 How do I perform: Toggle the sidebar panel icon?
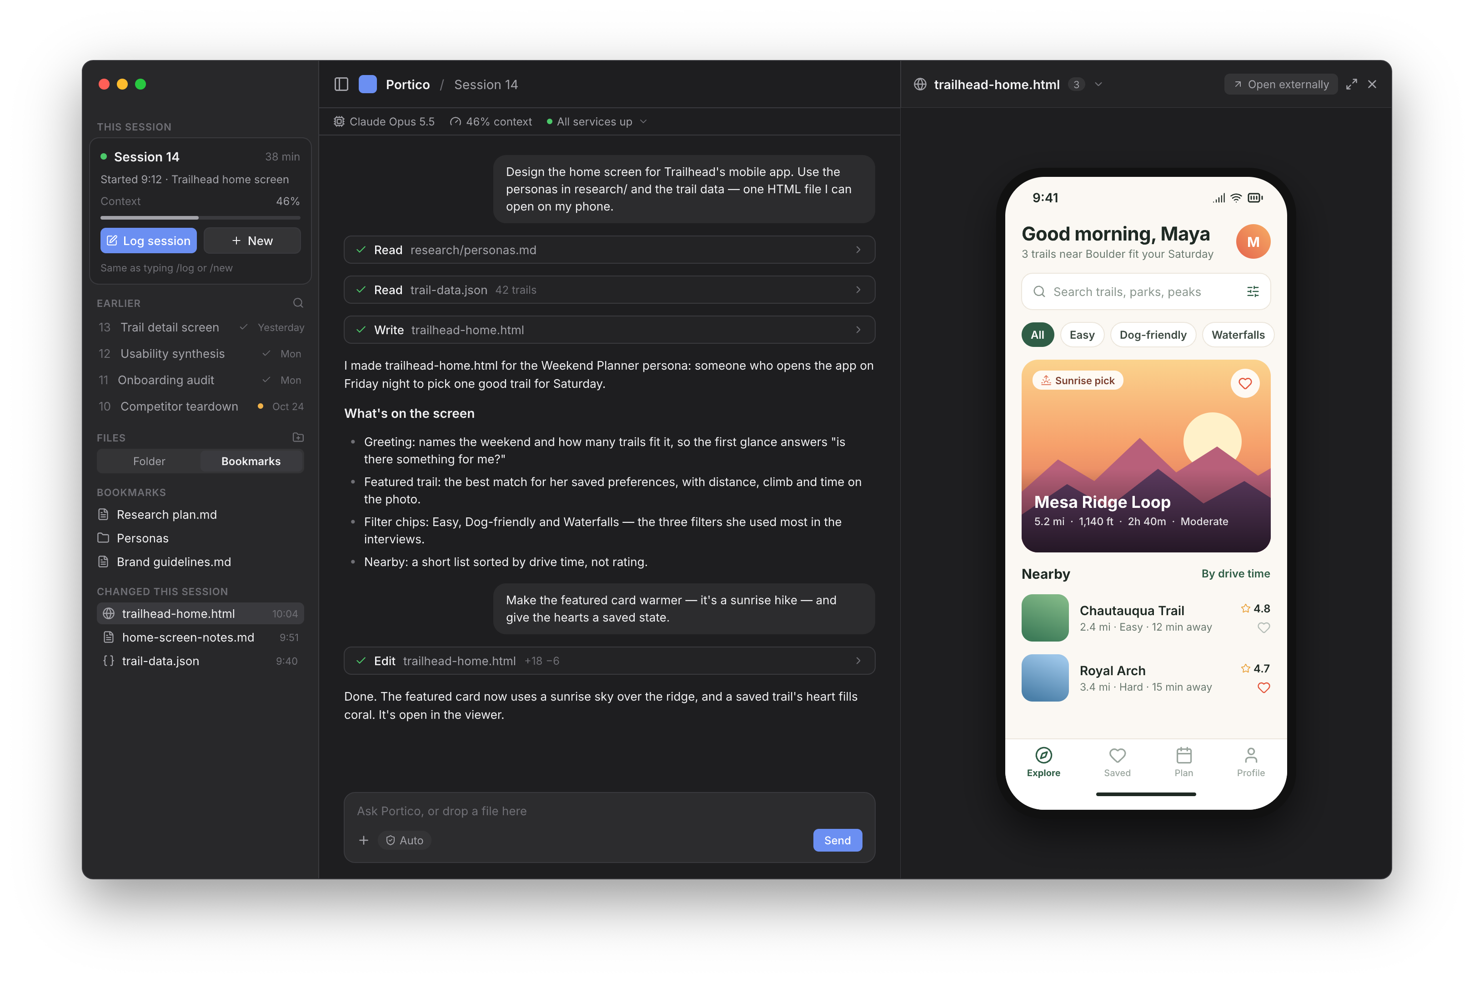341,84
